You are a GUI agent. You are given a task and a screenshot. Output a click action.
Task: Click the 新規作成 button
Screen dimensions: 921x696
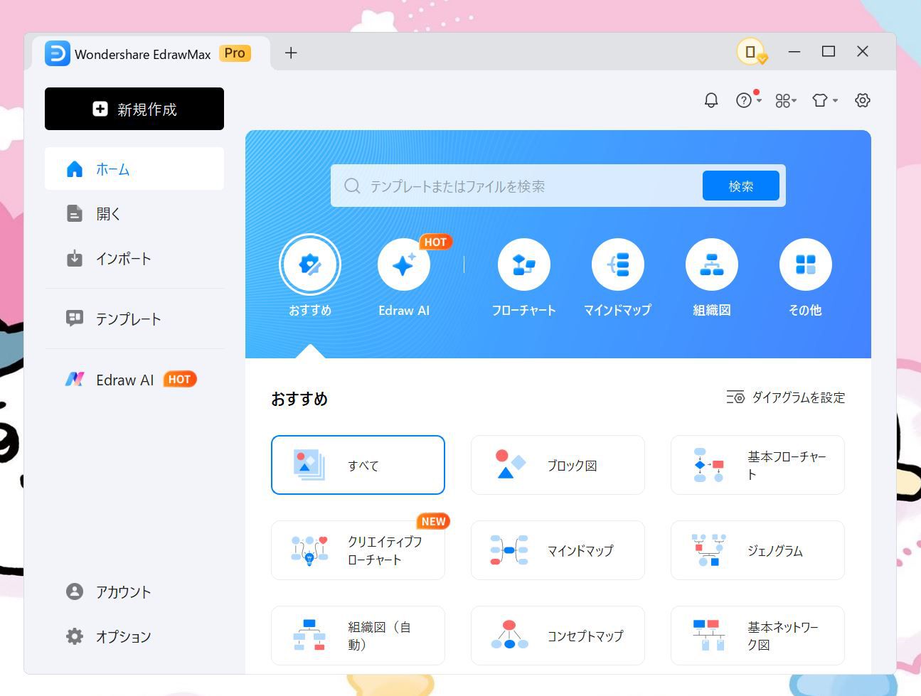134,109
